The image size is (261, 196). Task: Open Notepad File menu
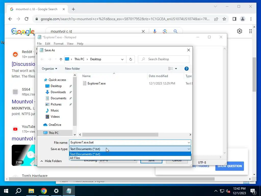click(x=39, y=44)
